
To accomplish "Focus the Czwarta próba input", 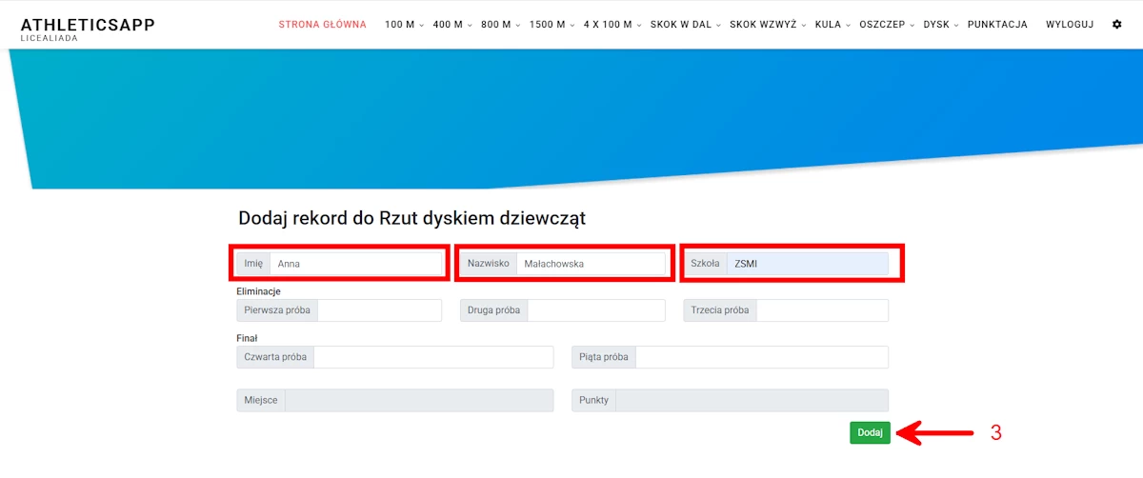I will [x=433, y=357].
